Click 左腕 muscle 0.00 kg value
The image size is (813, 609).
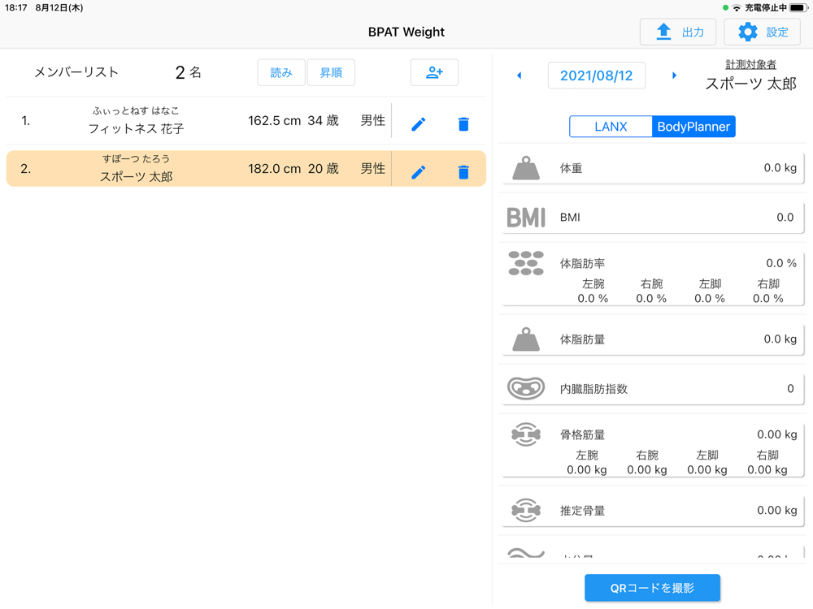pyautogui.click(x=586, y=470)
